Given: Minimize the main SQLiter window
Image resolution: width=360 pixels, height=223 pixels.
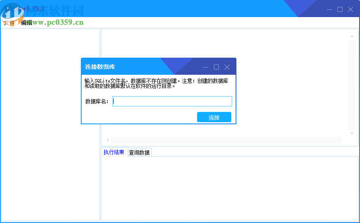Looking at the screenshot, I should 329,9.
